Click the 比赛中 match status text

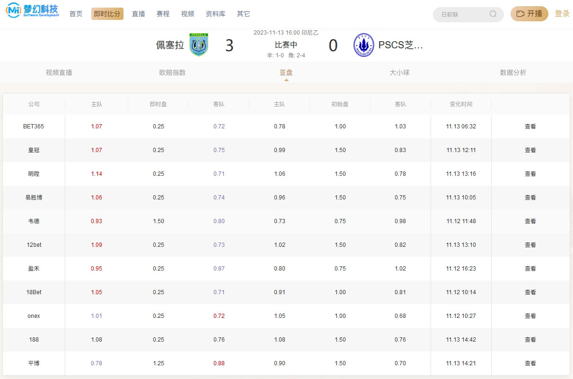coord(286,45)
